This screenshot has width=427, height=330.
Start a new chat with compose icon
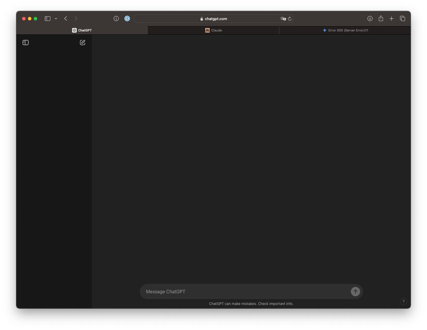83,42
